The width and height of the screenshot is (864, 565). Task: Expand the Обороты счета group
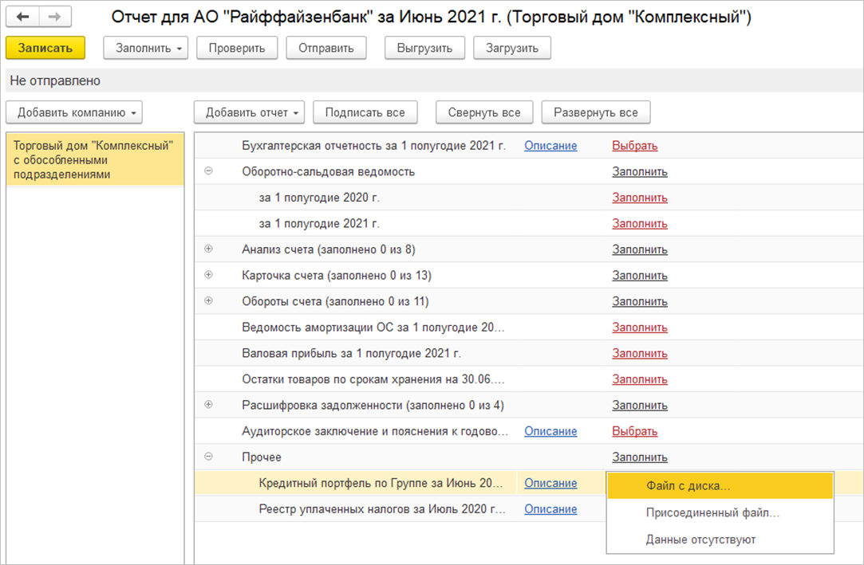point(209,301)
